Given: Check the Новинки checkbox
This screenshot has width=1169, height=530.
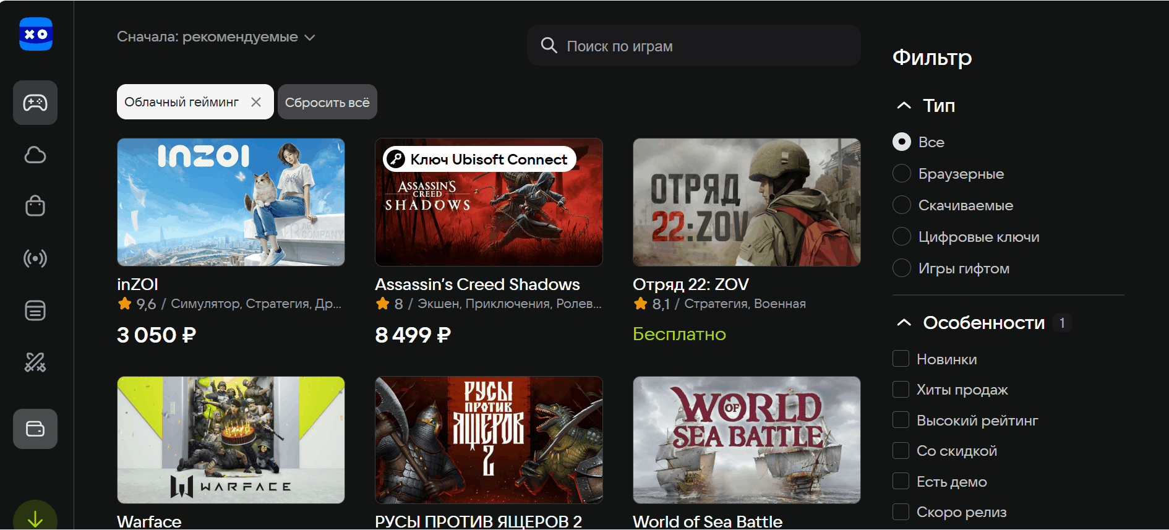Looking at the screenshot, I should 901,359.
